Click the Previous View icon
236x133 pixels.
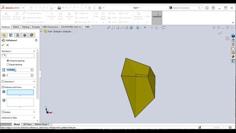[x=118, y=28]
